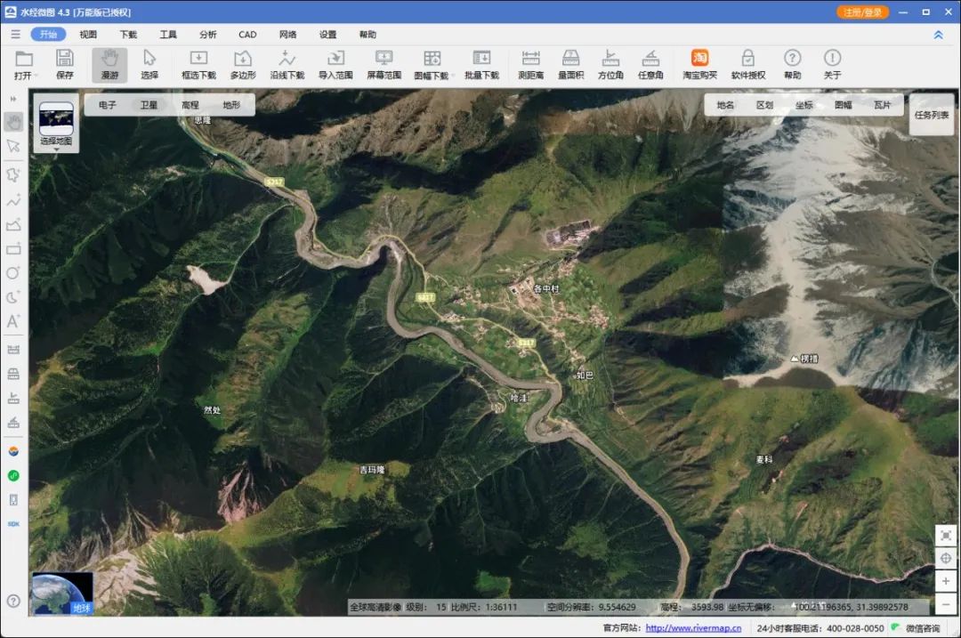Toggle 坐标 coordinate overlay

[x=804, y=105]
